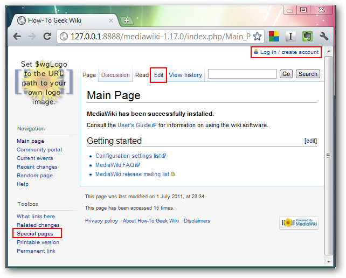
Task: Select the Edit tab
Action: point(158,75)
